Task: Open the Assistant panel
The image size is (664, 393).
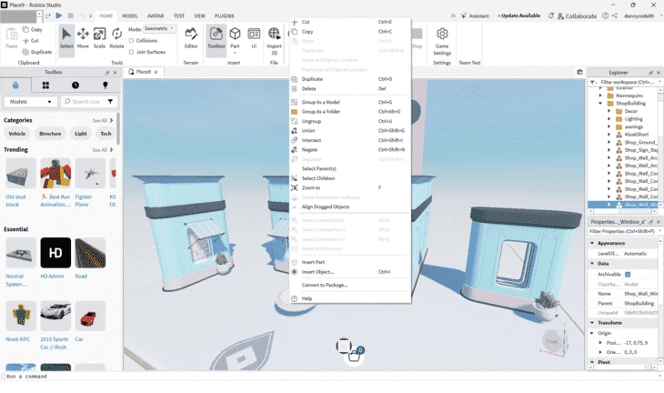Action: pyautogui.click(x=474, y=15)
